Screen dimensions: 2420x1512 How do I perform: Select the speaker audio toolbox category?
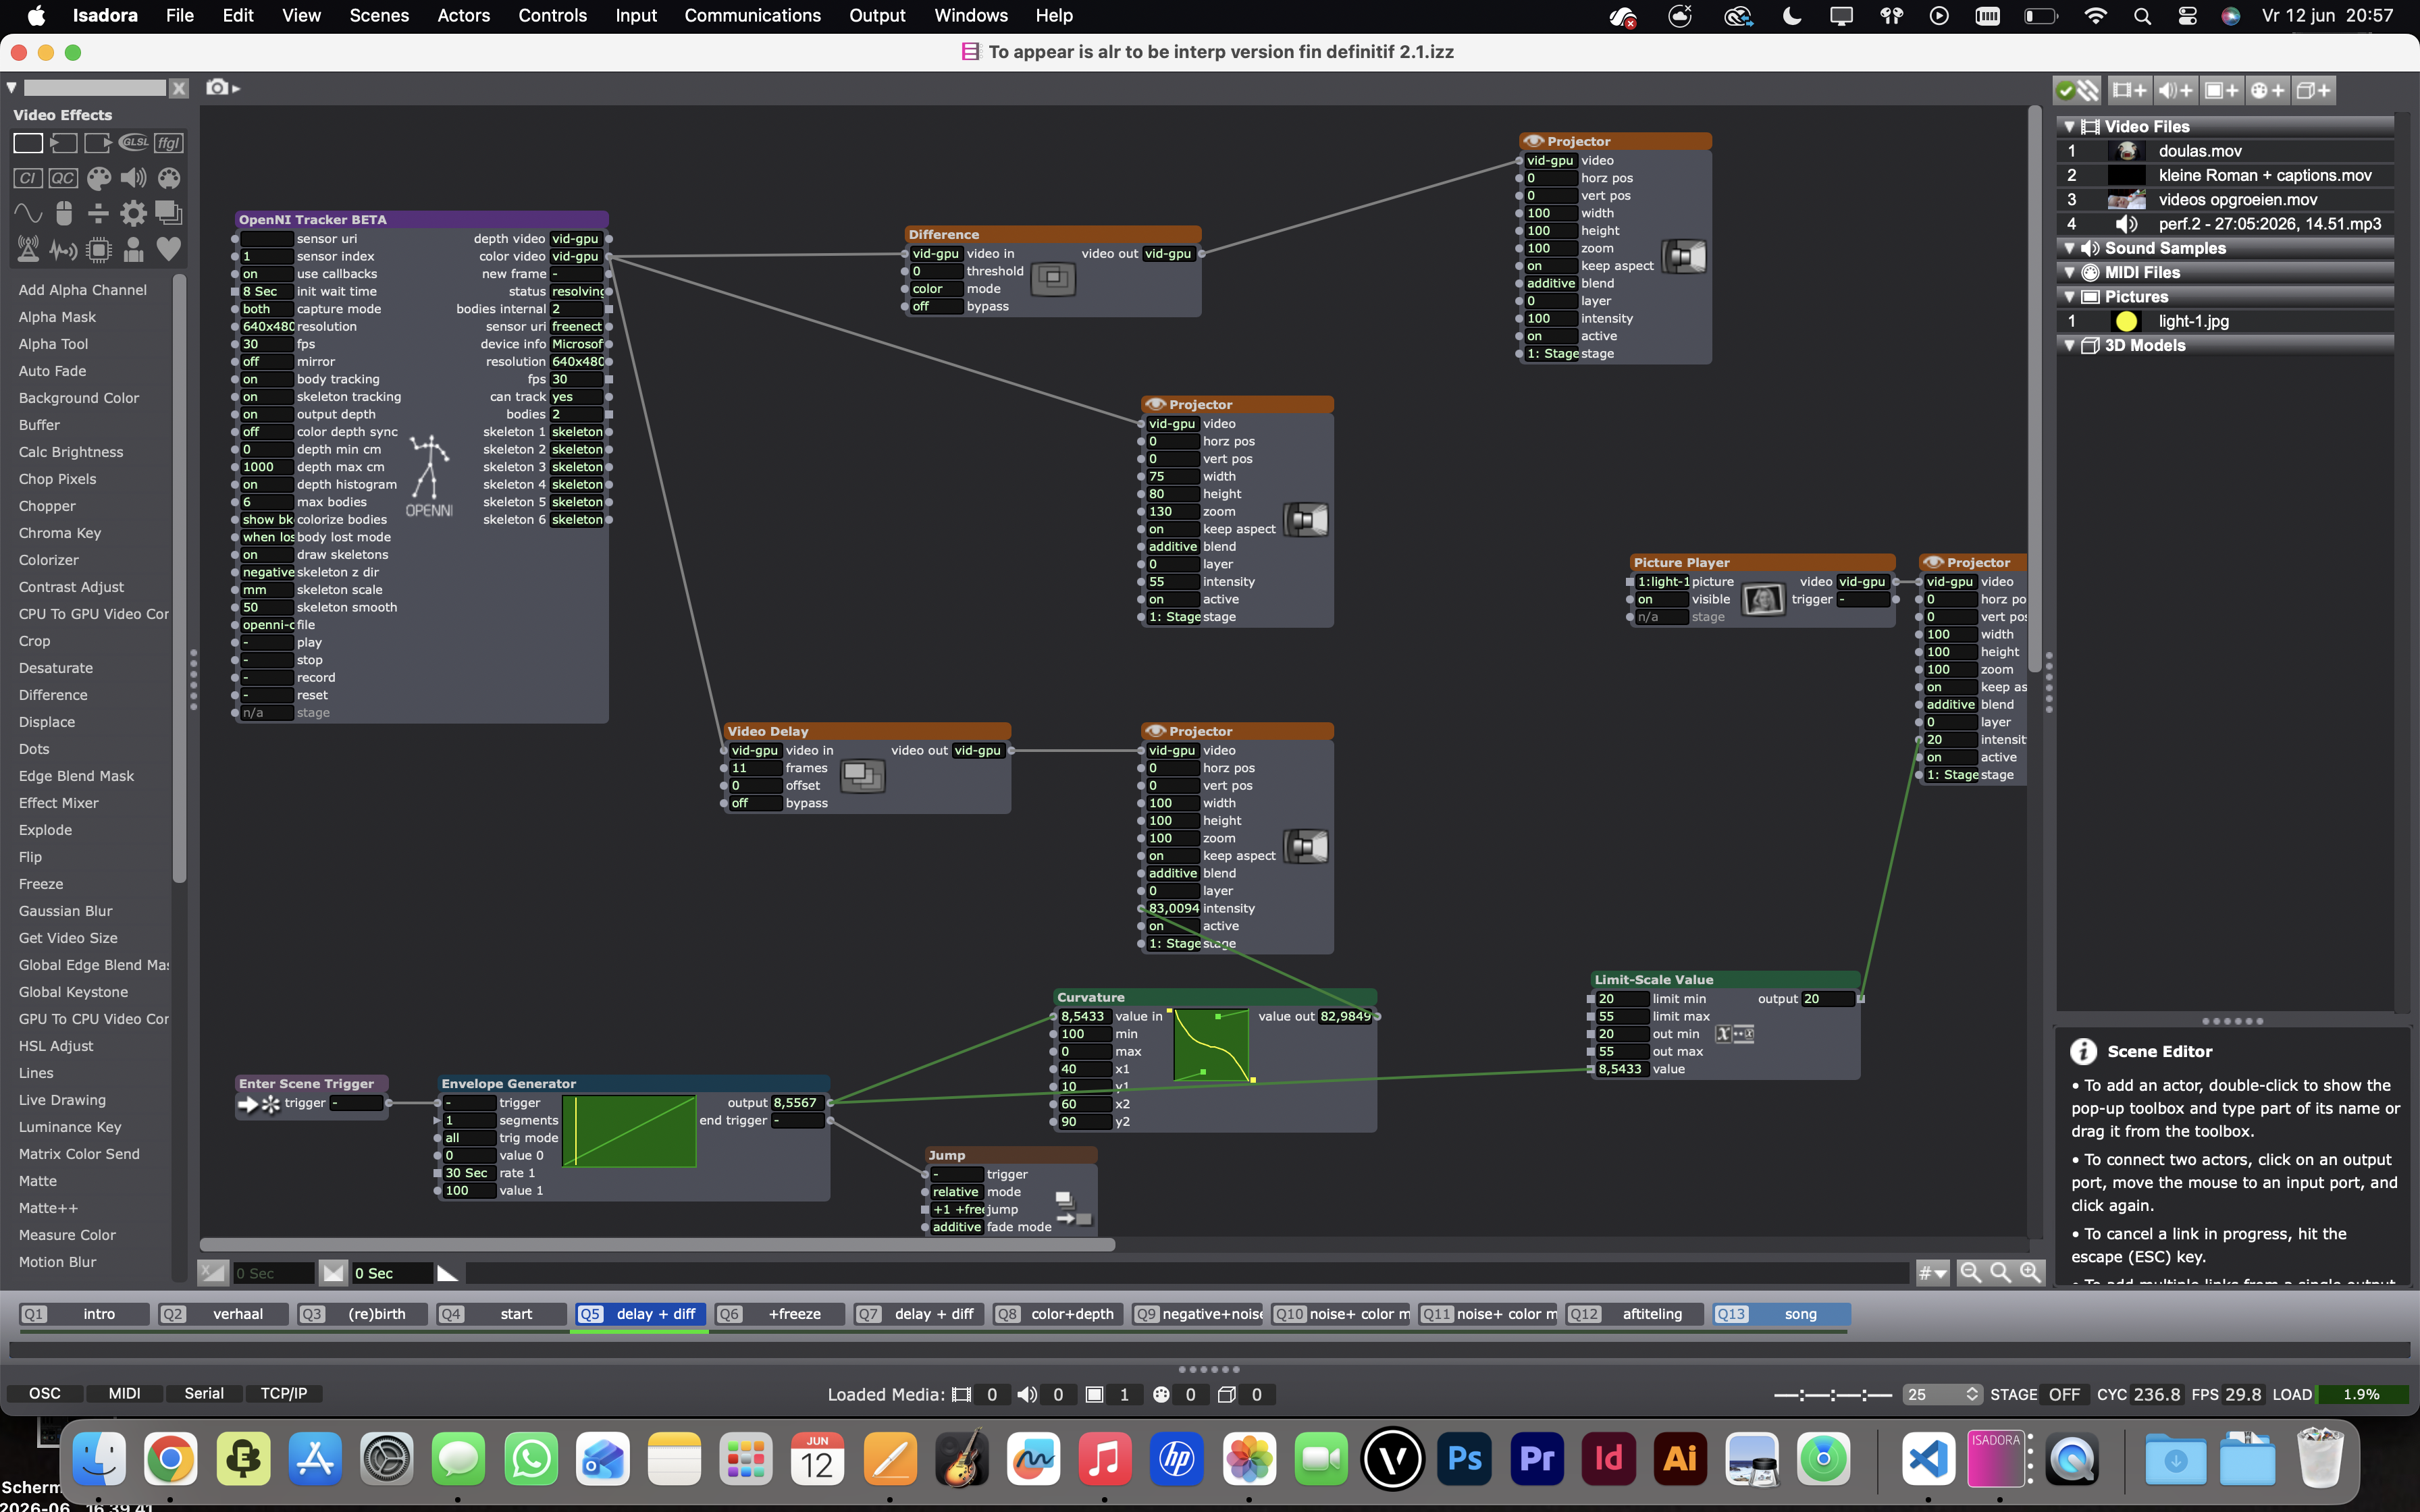pyautogui.click(x=133, y=178)
